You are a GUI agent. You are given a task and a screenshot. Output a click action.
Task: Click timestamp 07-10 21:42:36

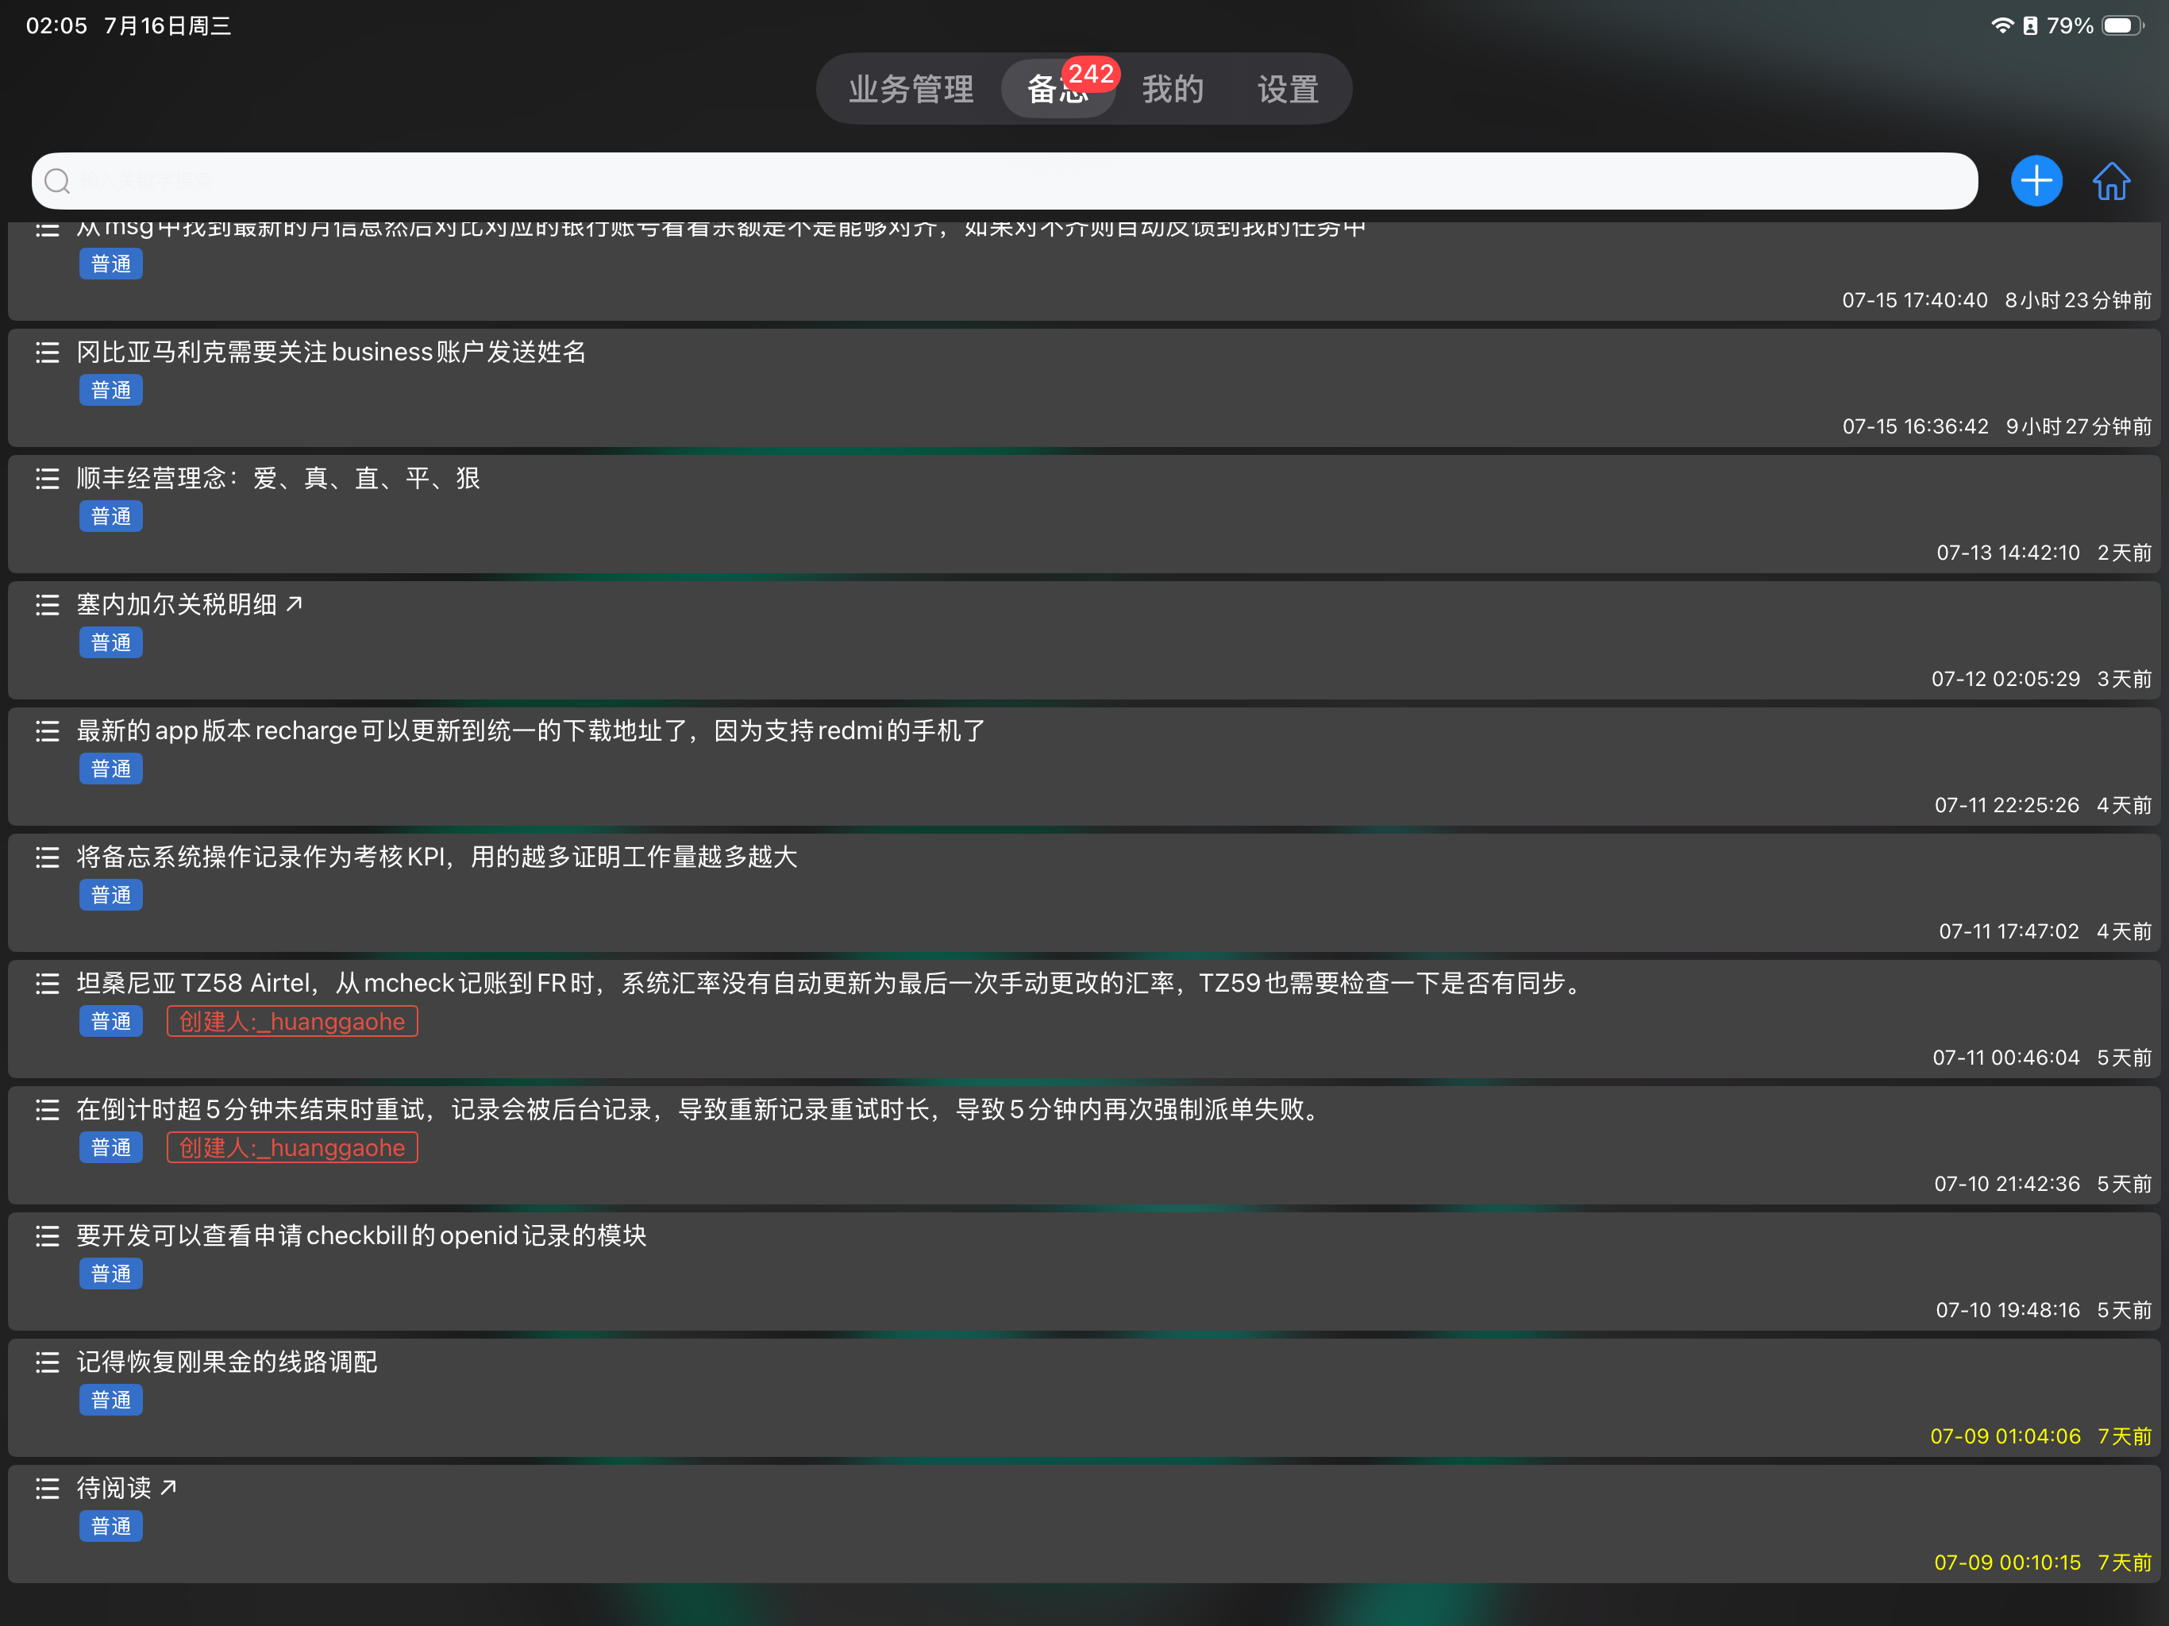point(2007,1184)
